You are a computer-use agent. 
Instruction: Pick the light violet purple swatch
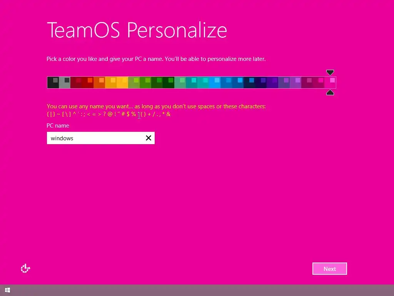tap(296, 82)
